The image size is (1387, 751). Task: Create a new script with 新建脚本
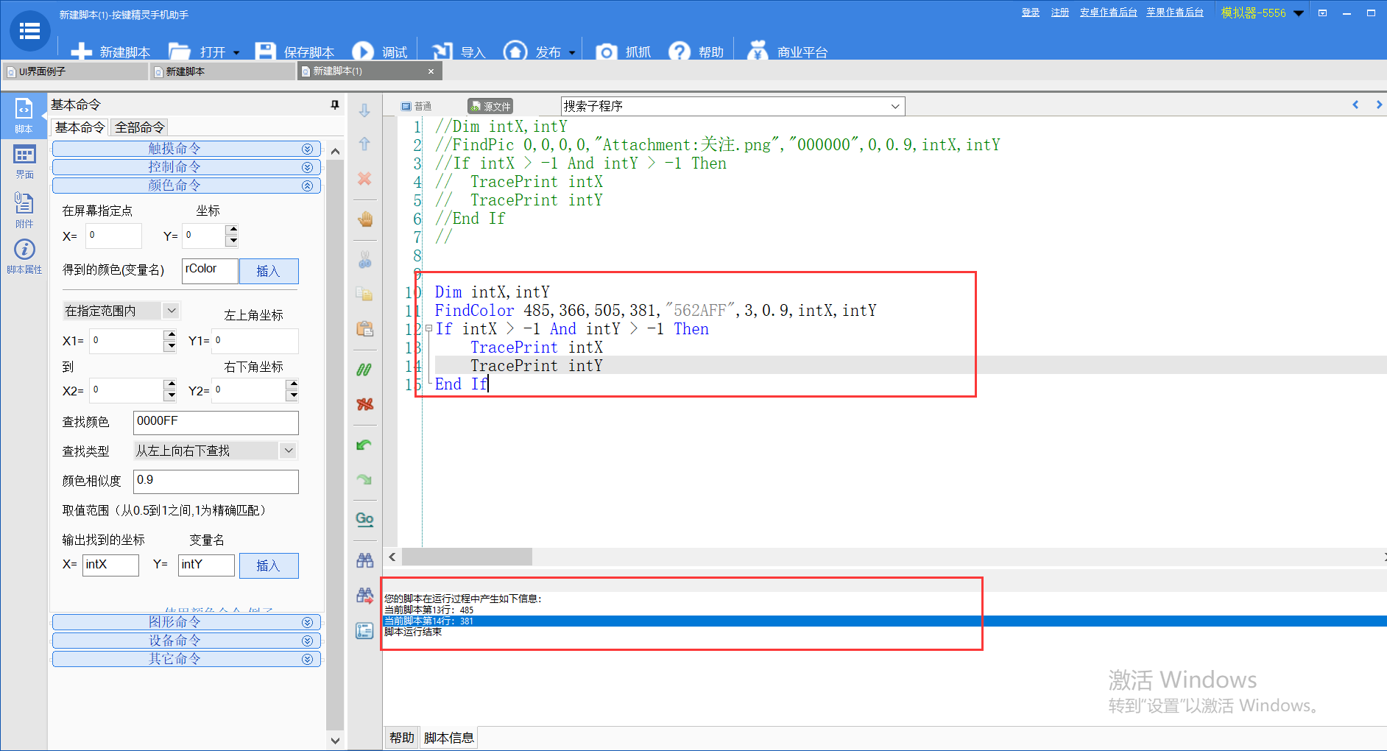(110, 52)
